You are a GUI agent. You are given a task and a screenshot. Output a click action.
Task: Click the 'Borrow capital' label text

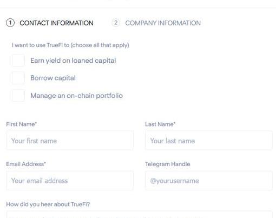pos(53,78)
